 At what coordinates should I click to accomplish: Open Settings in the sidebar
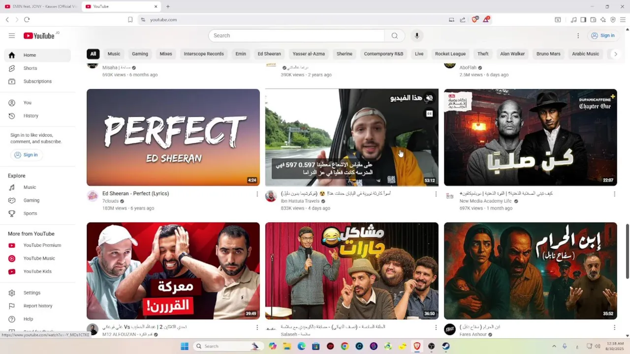37,293
